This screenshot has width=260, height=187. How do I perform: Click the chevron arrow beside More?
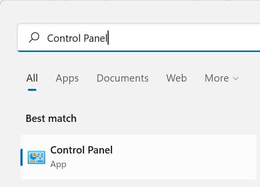tap(236, 78)
